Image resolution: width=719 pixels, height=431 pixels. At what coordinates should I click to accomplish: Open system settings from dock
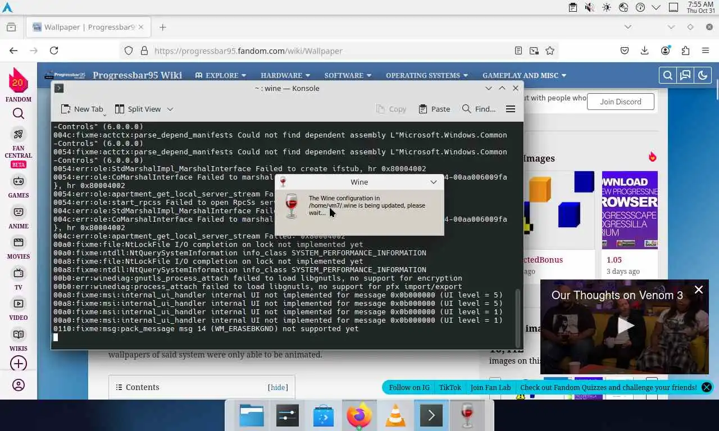288,416
